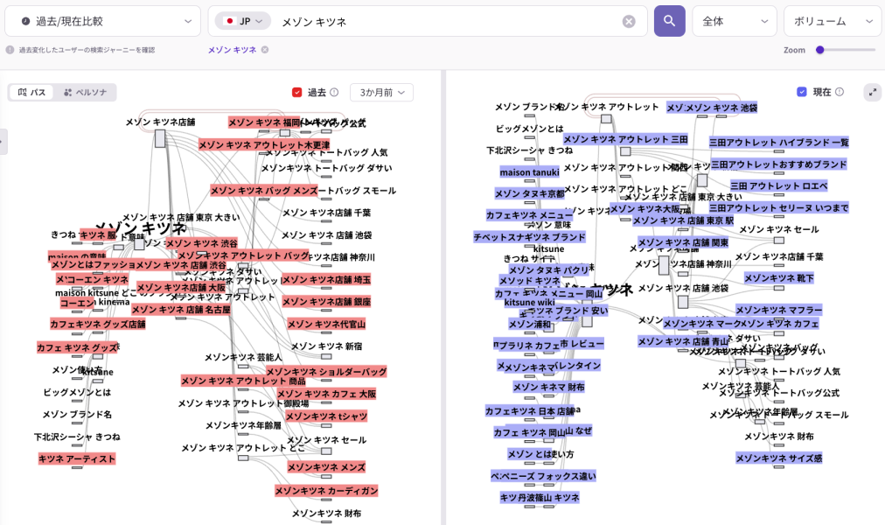Uncheck the 過去 checkbox
The width and height of the screenshot is (885, 525).
click(x=297, y=92)
